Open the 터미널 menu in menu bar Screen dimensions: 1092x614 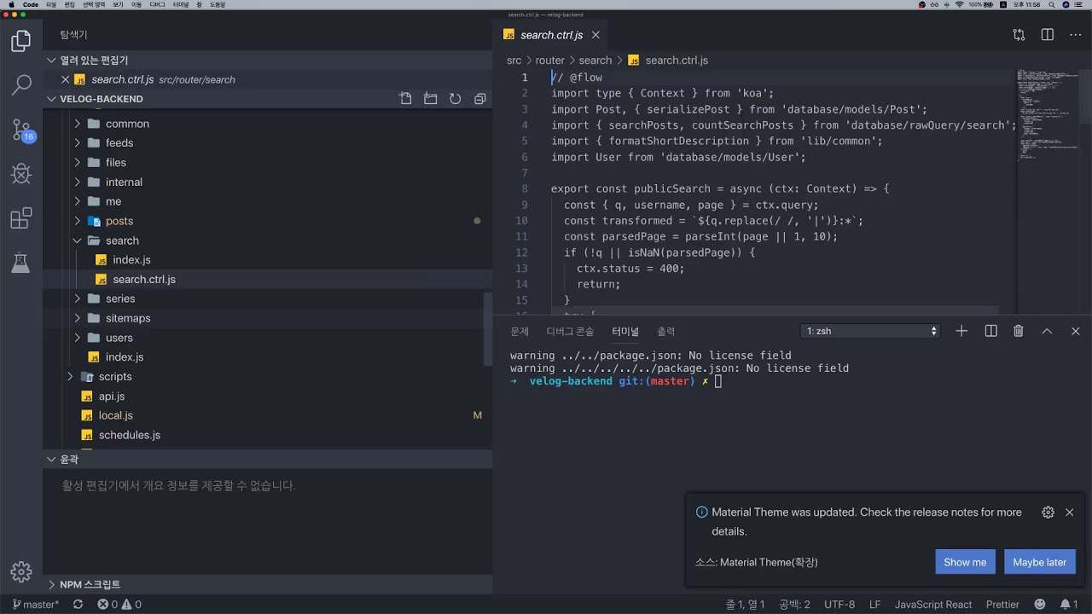tap(181, 4)
